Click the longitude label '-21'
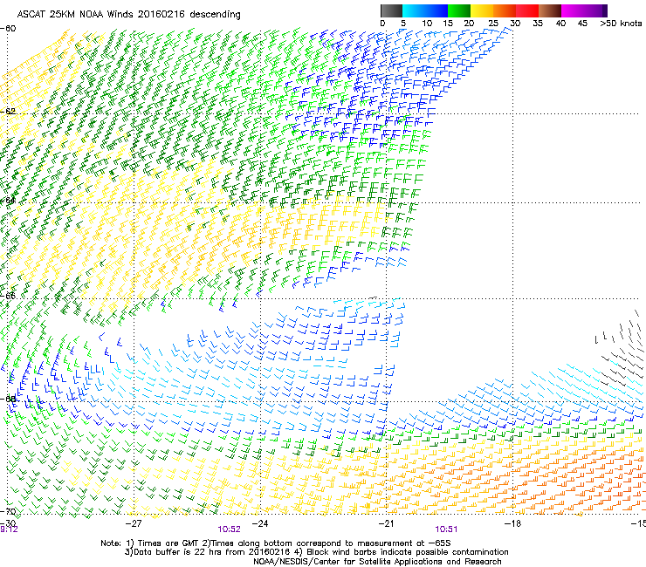The height and width of the screenshot is (567, 646). click(386, 523)
